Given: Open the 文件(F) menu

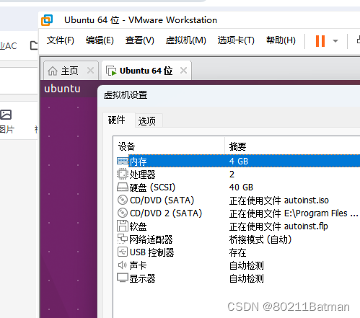Looking at the screenshot, I should point(61,40).
